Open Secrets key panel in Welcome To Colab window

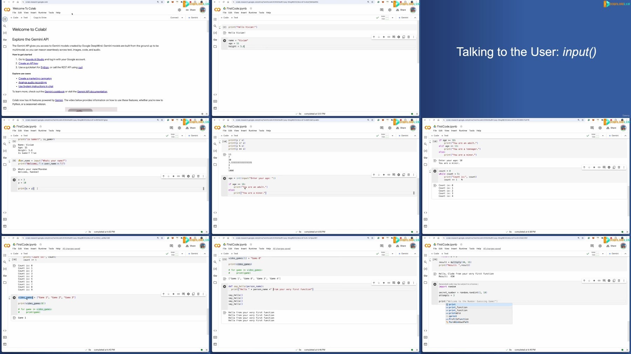click(5, 40)
